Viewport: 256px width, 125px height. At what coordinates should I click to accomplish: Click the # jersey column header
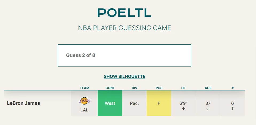[x=232, y=88]
